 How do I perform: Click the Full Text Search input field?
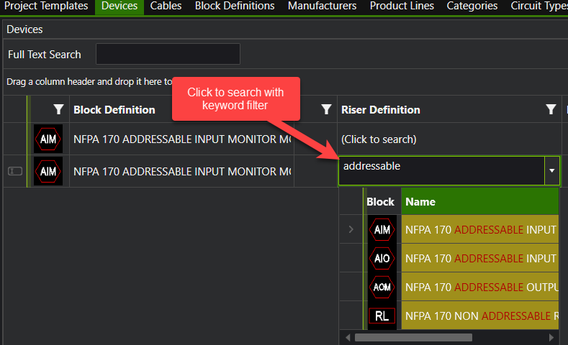168,55
